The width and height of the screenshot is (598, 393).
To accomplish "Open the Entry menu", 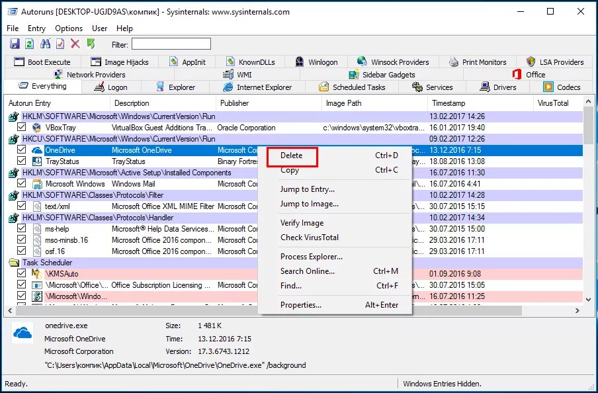I will point(36,28).
